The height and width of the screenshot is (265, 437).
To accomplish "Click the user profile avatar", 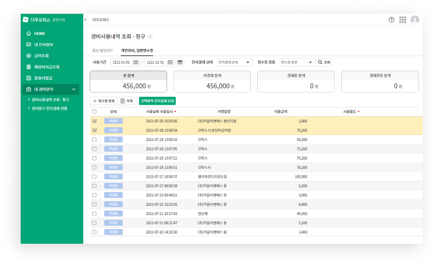I will click(x=415, y=20).
